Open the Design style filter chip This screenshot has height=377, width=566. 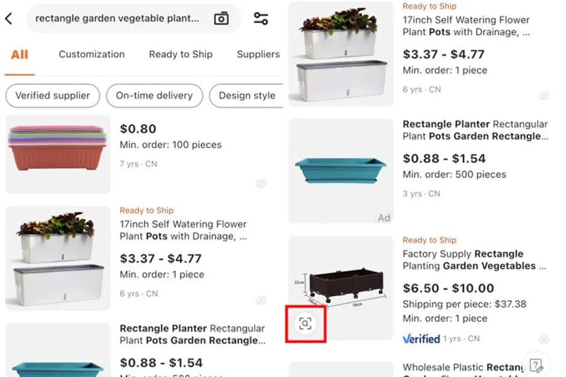pyautogui.click(x=247, y=96)
